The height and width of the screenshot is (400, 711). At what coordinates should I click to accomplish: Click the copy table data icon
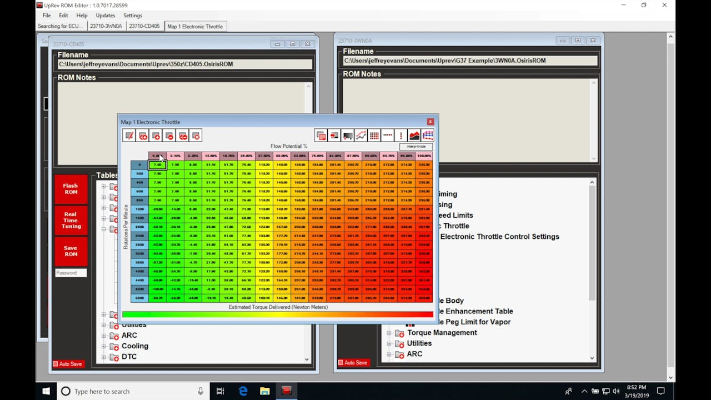coord(321,135)
